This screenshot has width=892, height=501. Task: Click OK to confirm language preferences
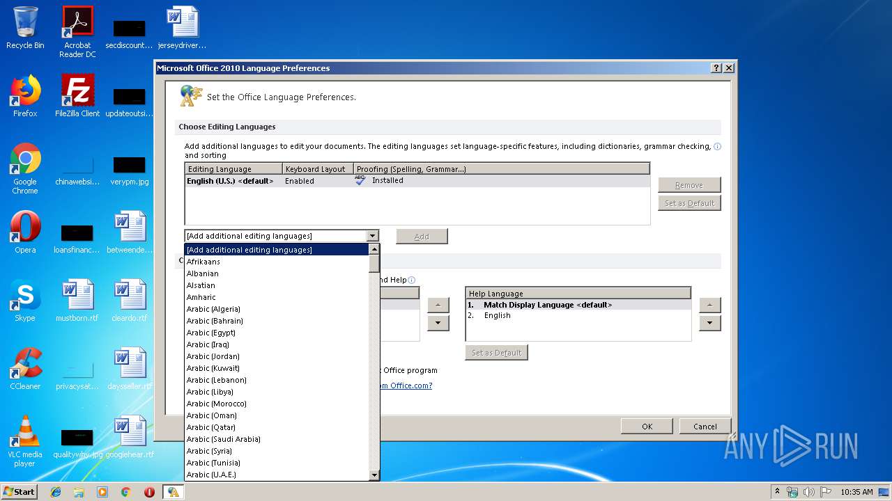coord(647,427)
